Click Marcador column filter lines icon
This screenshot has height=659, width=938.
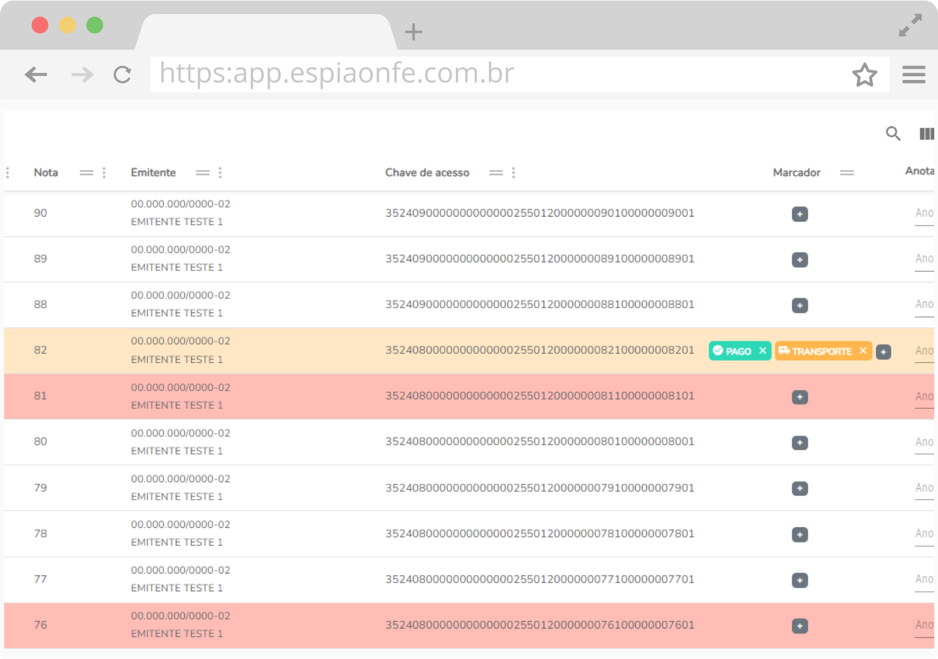pyautogui.click(x=847, y=173)
